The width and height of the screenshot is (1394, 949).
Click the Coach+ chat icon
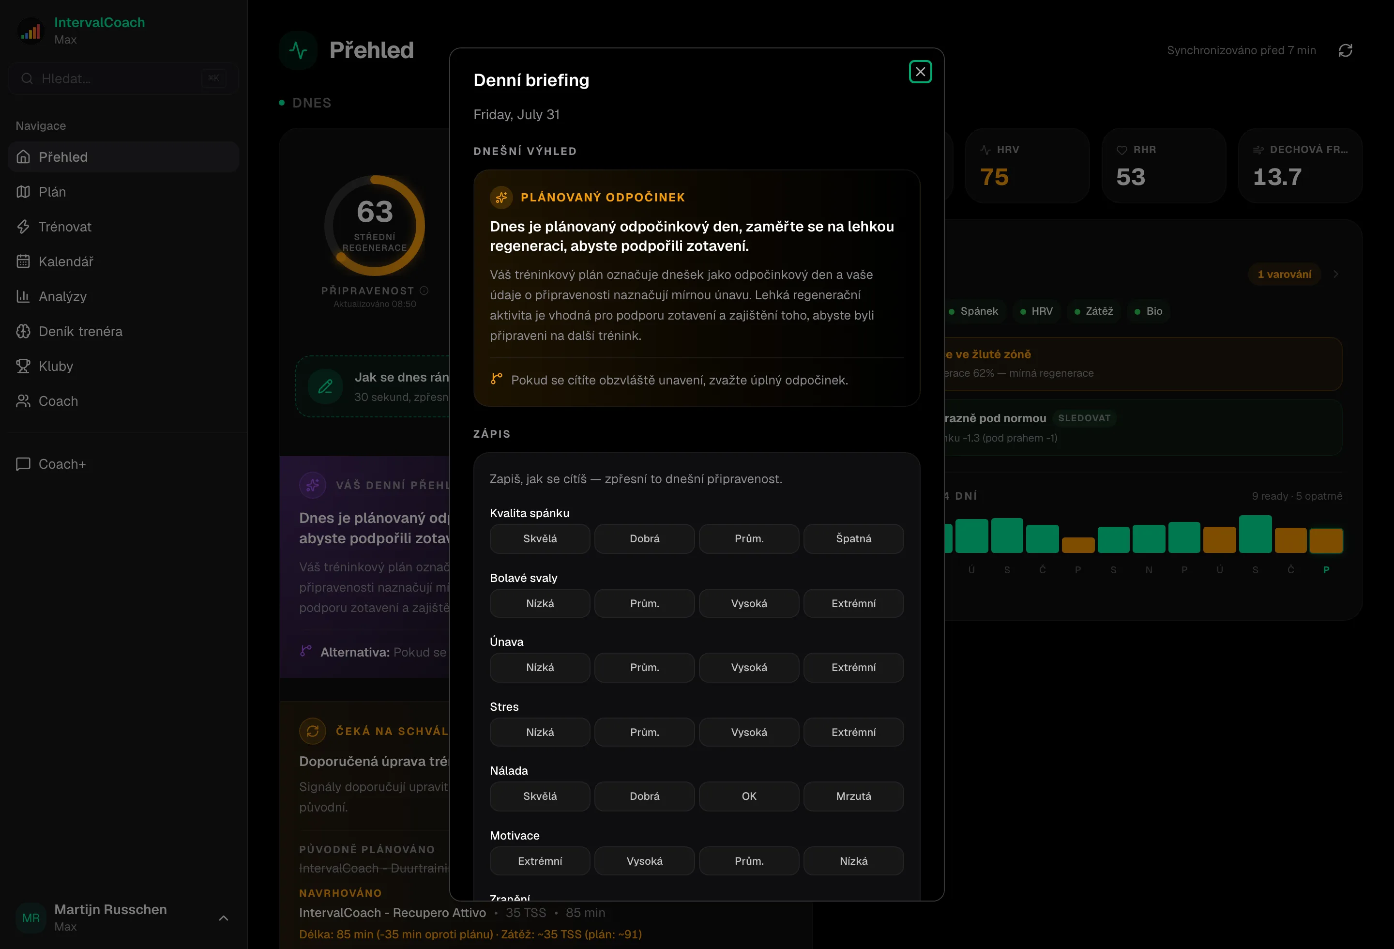(23, 464)
